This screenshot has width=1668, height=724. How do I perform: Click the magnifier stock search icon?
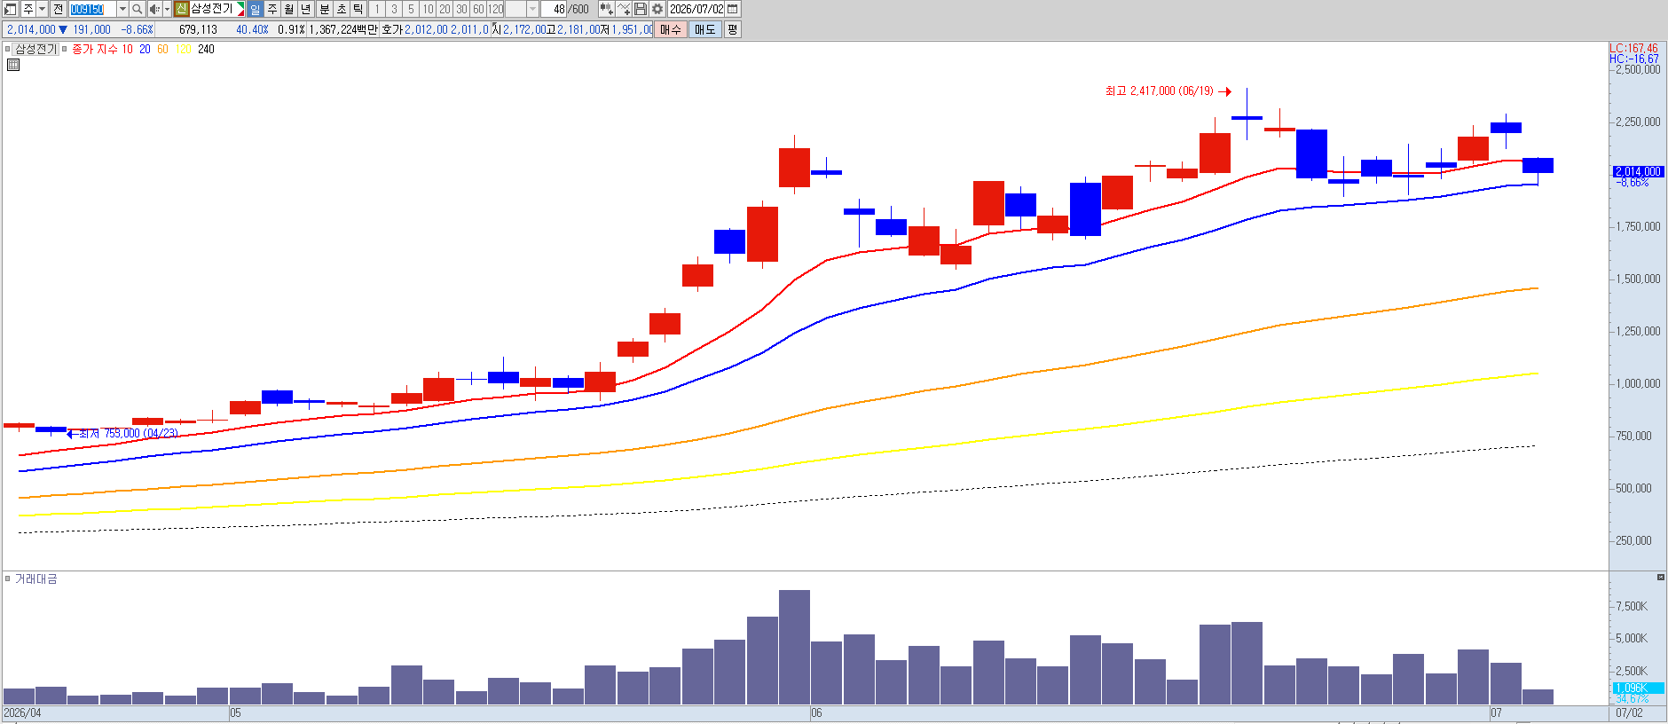(x=138, y=9)
